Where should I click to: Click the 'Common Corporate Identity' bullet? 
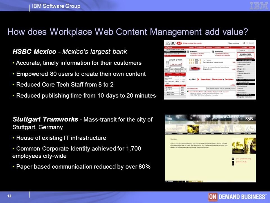pos(77,152)
